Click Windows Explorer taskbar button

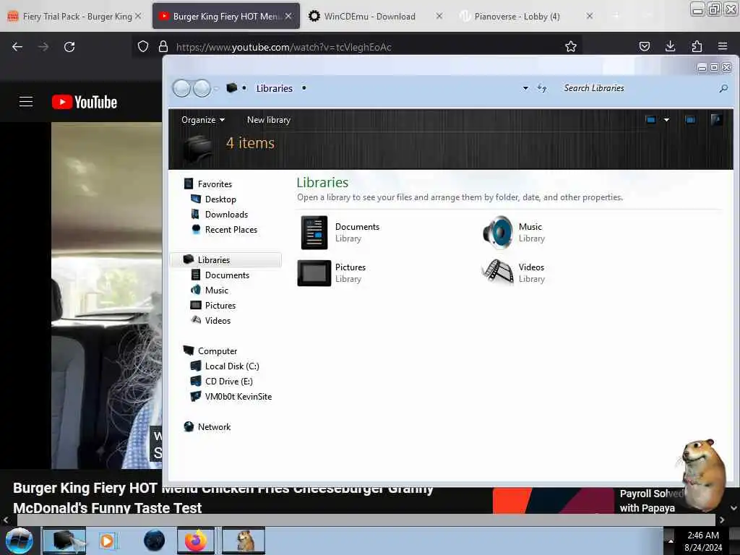coord(64,541)
